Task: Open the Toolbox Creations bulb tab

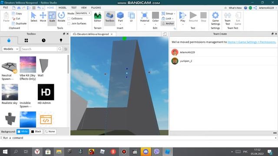Action: (61, 40)
